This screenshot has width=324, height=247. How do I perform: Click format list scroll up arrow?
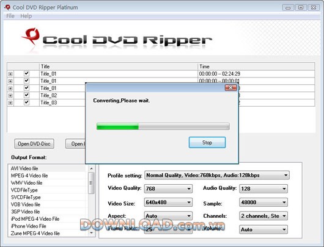click(x=91, y=168)
